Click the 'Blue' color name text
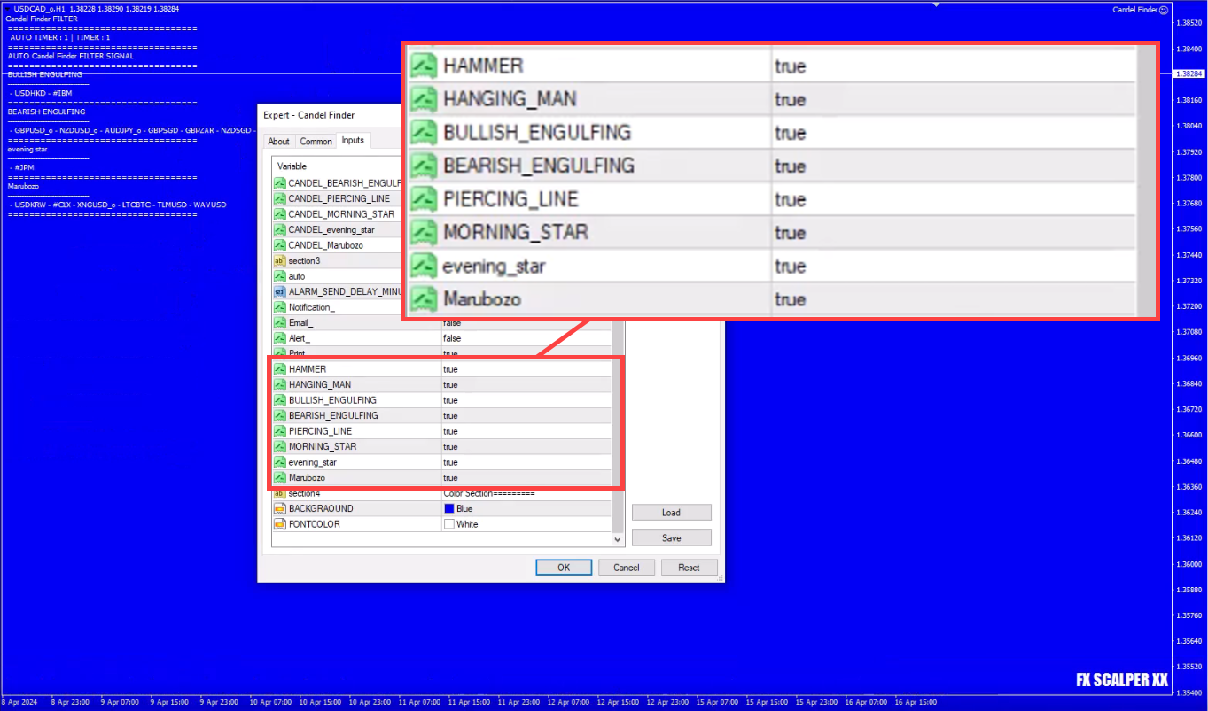 [464, 508]
